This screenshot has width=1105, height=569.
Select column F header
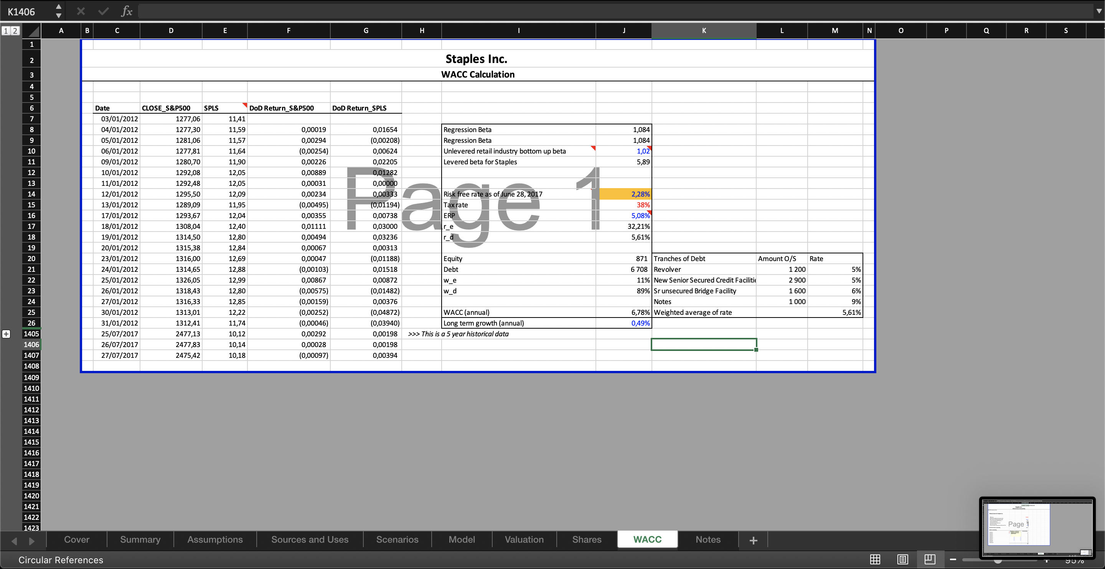tap(289, 30)
